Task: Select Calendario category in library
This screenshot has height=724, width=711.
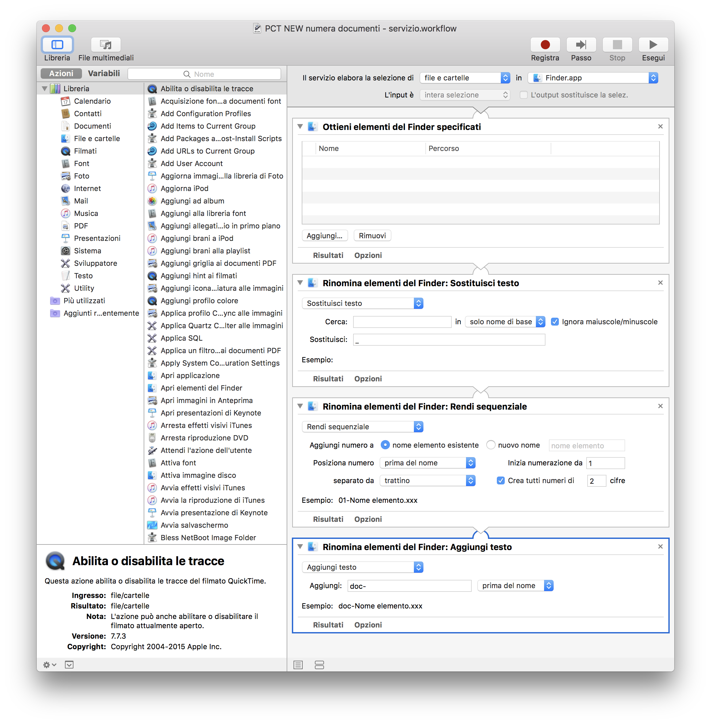Action: pyautogui.click(x=92, y=101)
